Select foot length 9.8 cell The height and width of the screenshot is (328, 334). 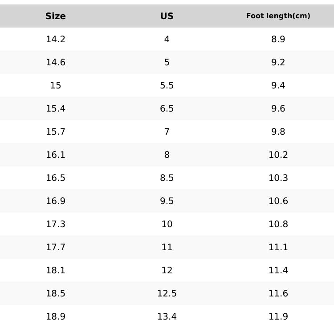[278, 132]
